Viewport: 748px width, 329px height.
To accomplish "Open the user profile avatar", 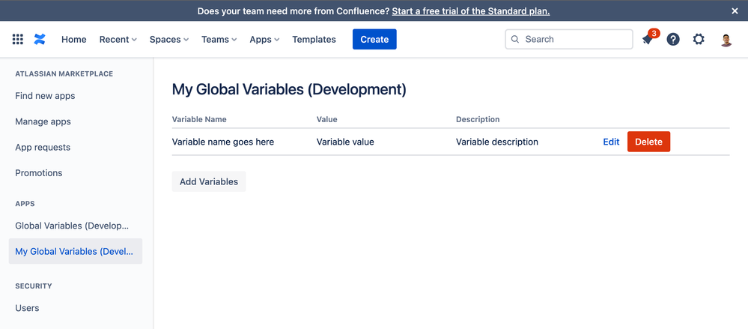I will 726,40.
